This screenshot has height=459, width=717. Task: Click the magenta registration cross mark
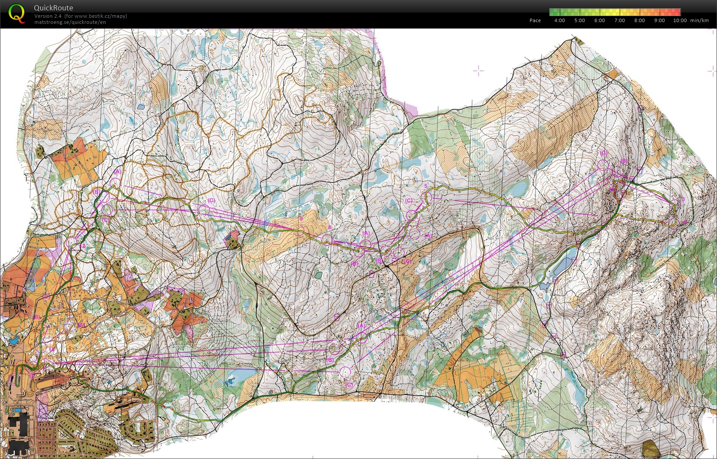(478, 71)
